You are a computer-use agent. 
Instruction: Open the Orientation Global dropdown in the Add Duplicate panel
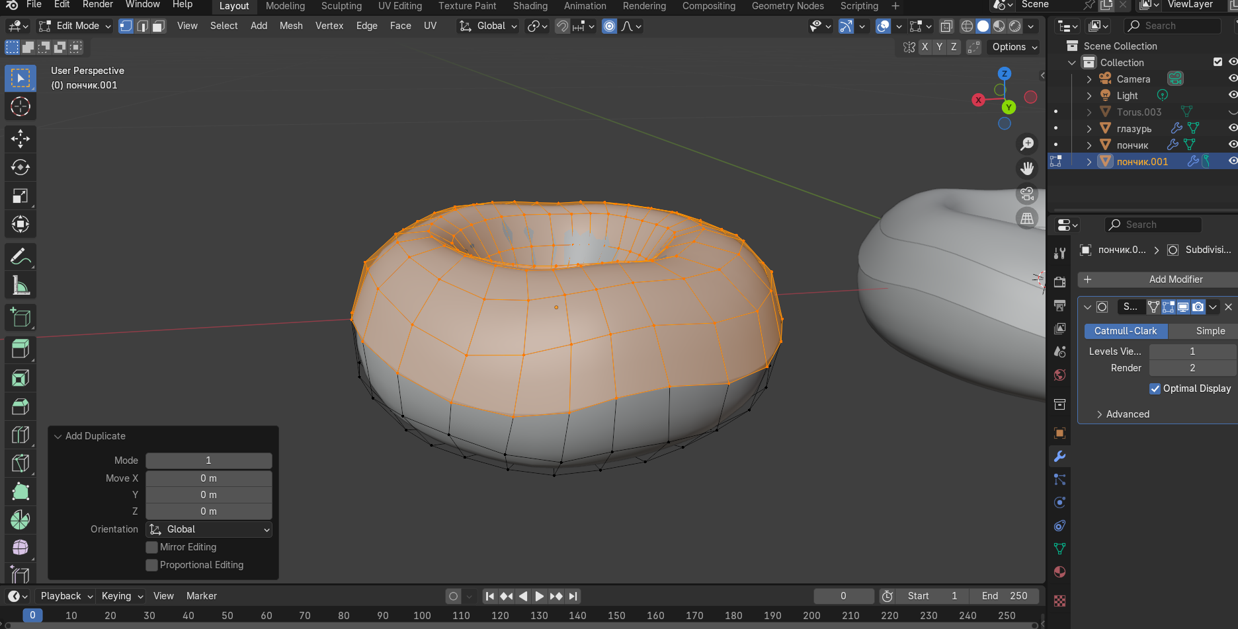tap(209, 529)
